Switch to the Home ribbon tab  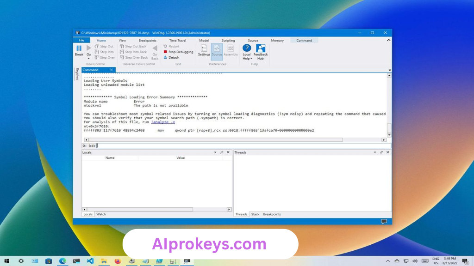[x=101, y=41]
